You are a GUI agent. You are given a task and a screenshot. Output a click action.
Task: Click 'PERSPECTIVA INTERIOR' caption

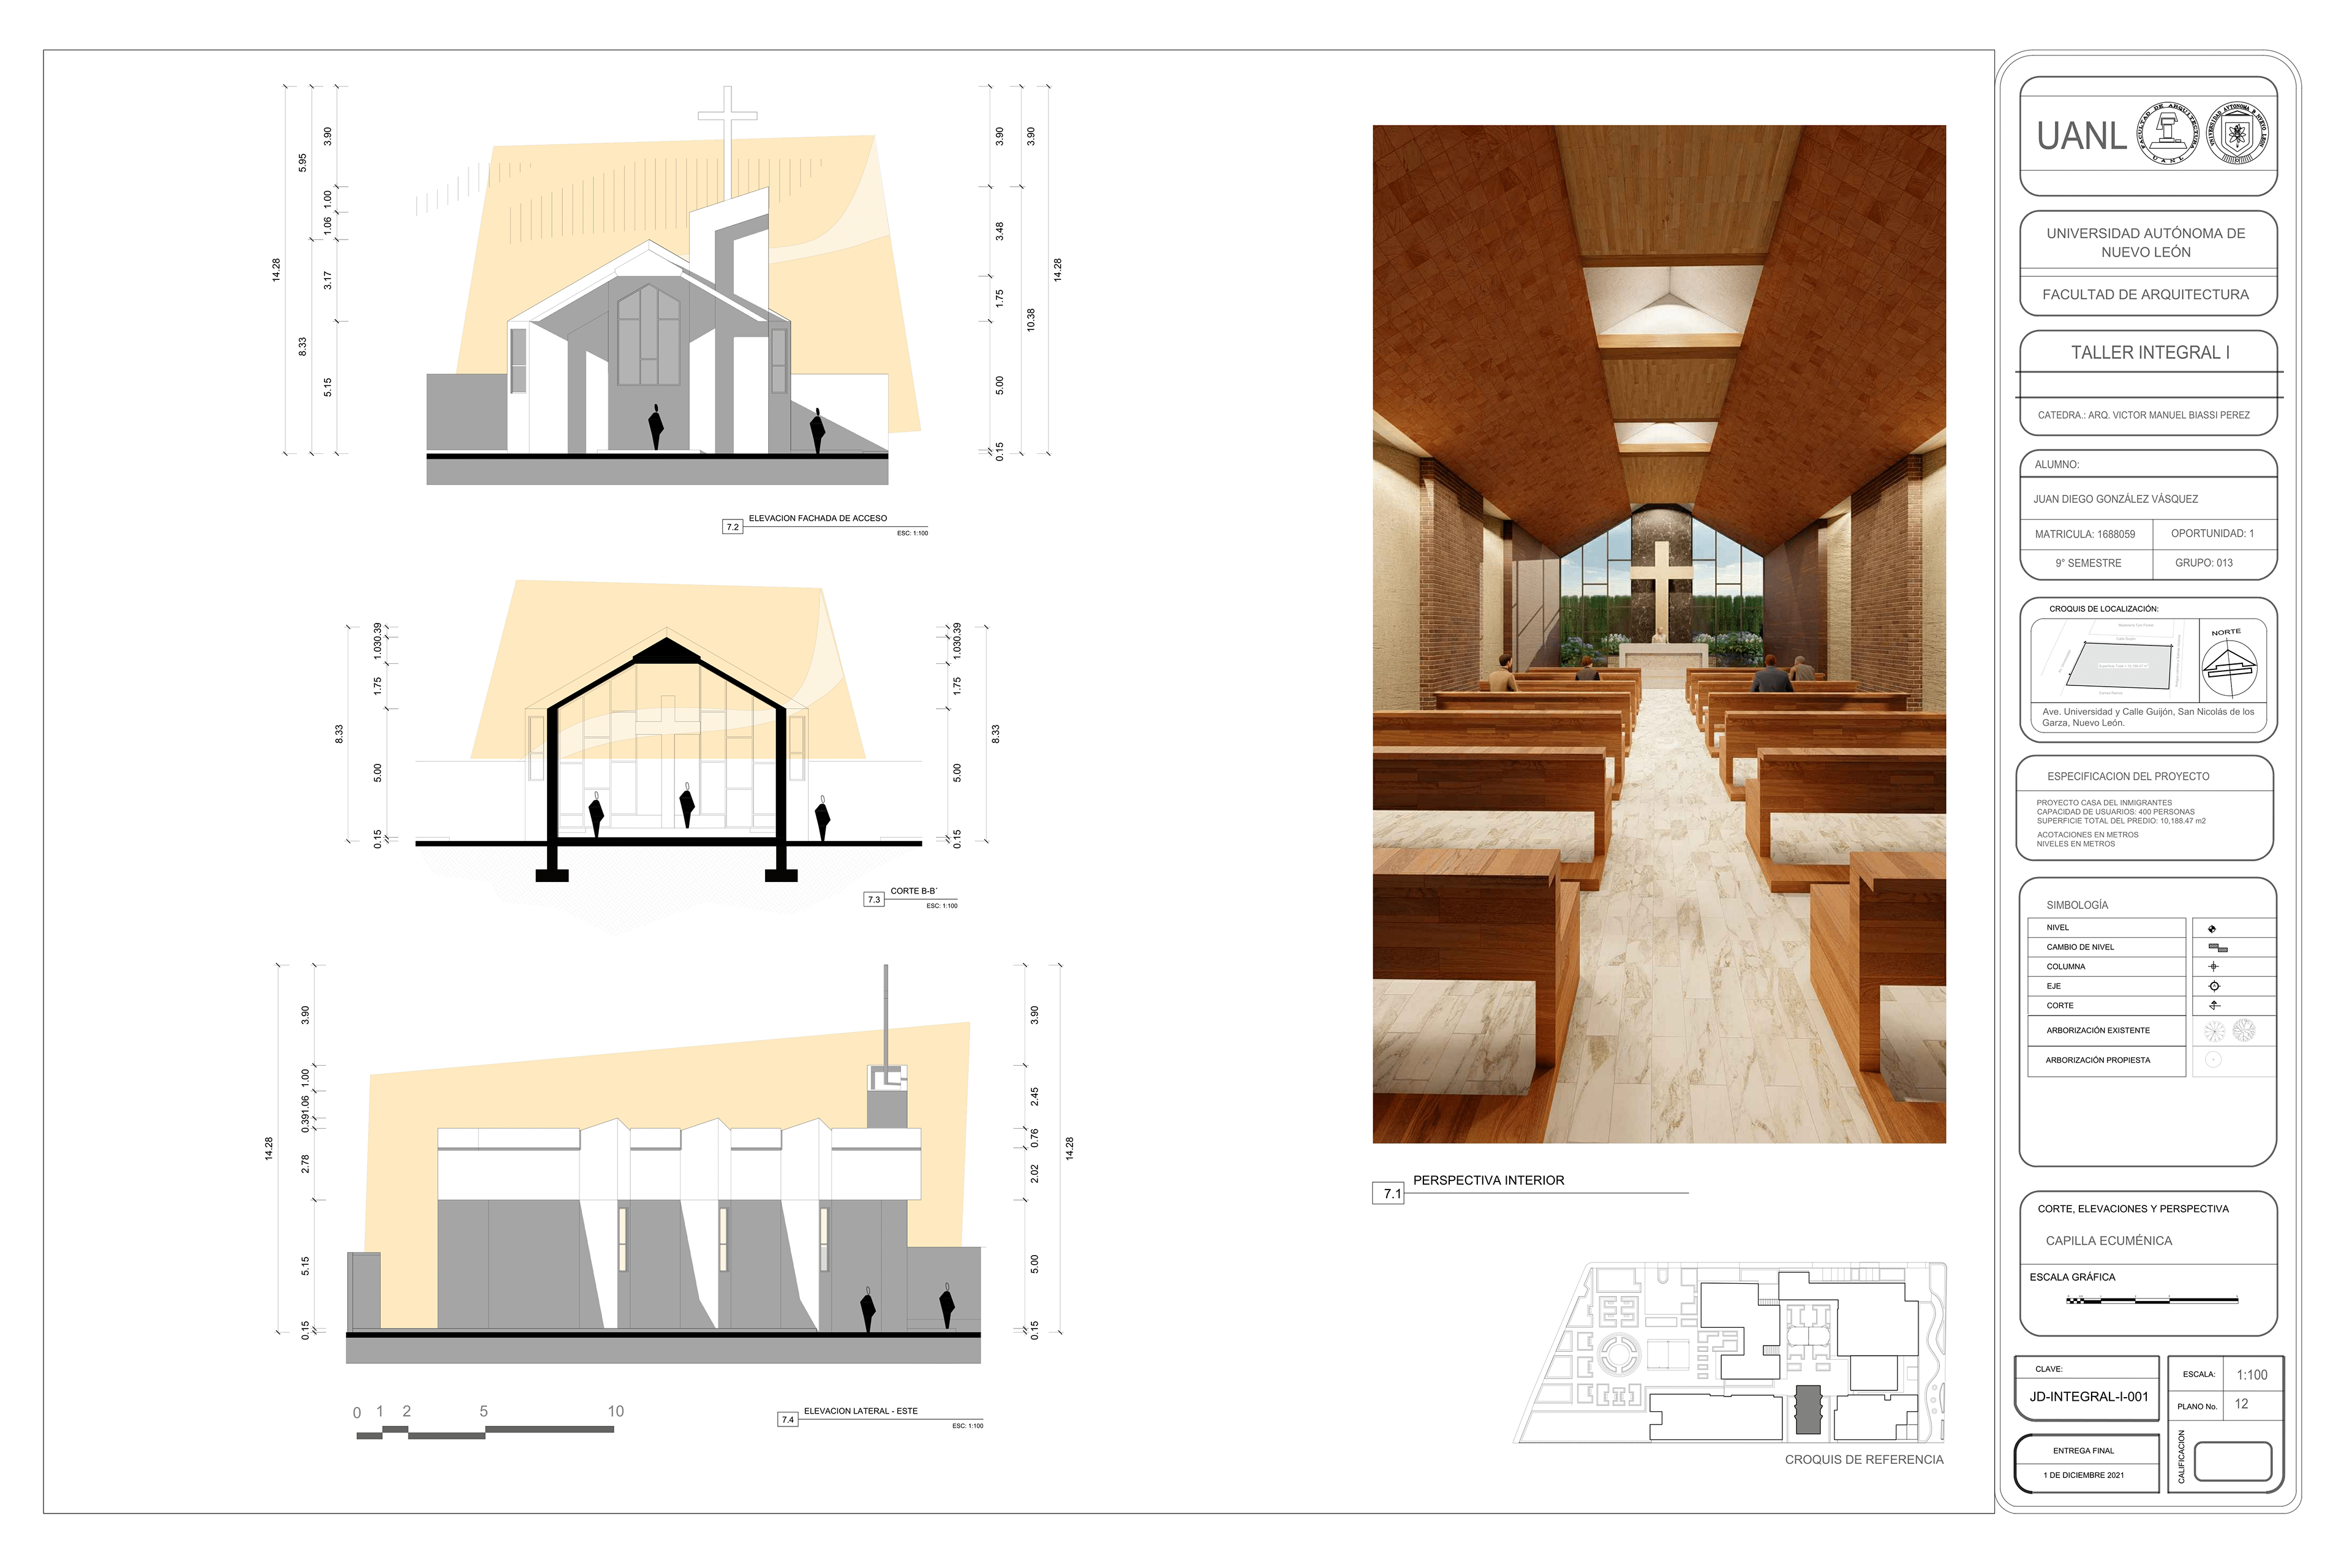[x=1488, y=1181]
